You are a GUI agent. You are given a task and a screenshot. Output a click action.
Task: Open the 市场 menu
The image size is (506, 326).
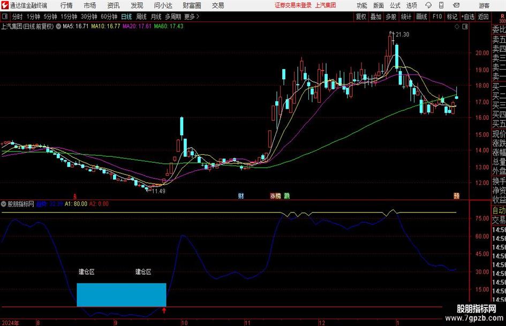90,5
